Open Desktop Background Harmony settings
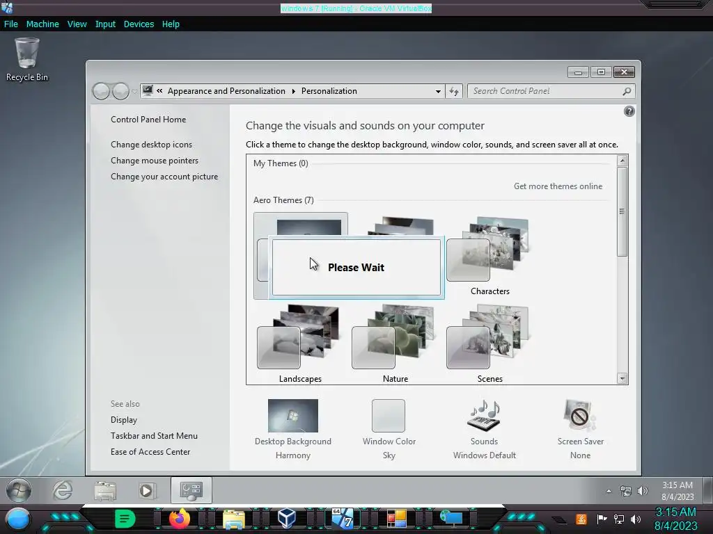Image resolution: width=713 pixels, height=534 pixels. click(x=293, y=429)
